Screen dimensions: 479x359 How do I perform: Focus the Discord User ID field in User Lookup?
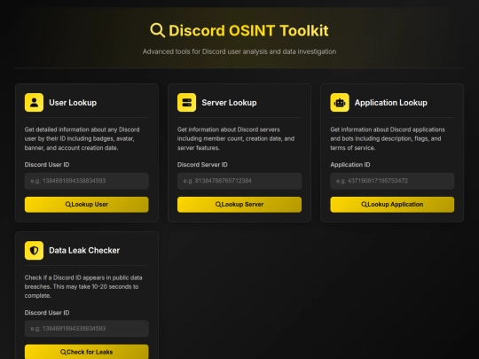[87, 181]
